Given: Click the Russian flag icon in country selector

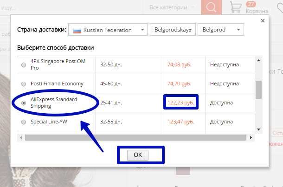Looking at the screenshot, I should (x=77, y=30).
